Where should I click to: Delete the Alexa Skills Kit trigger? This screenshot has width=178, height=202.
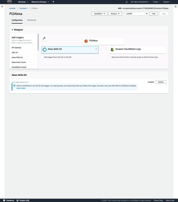[161, 82]
